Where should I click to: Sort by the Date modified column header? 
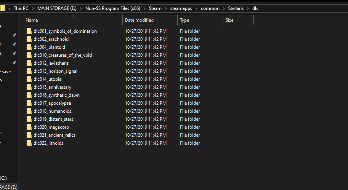(139, 20)
